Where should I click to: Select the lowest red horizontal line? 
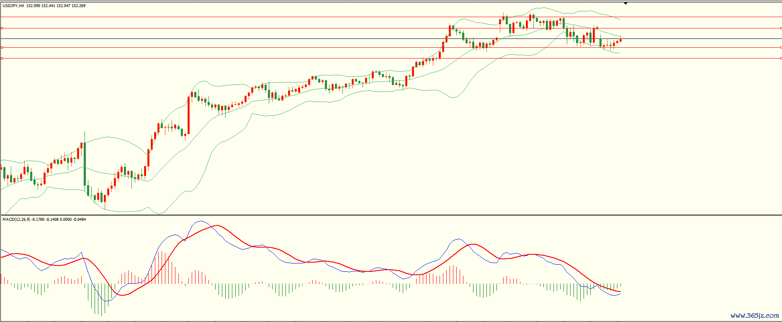[x=391, y=58]
